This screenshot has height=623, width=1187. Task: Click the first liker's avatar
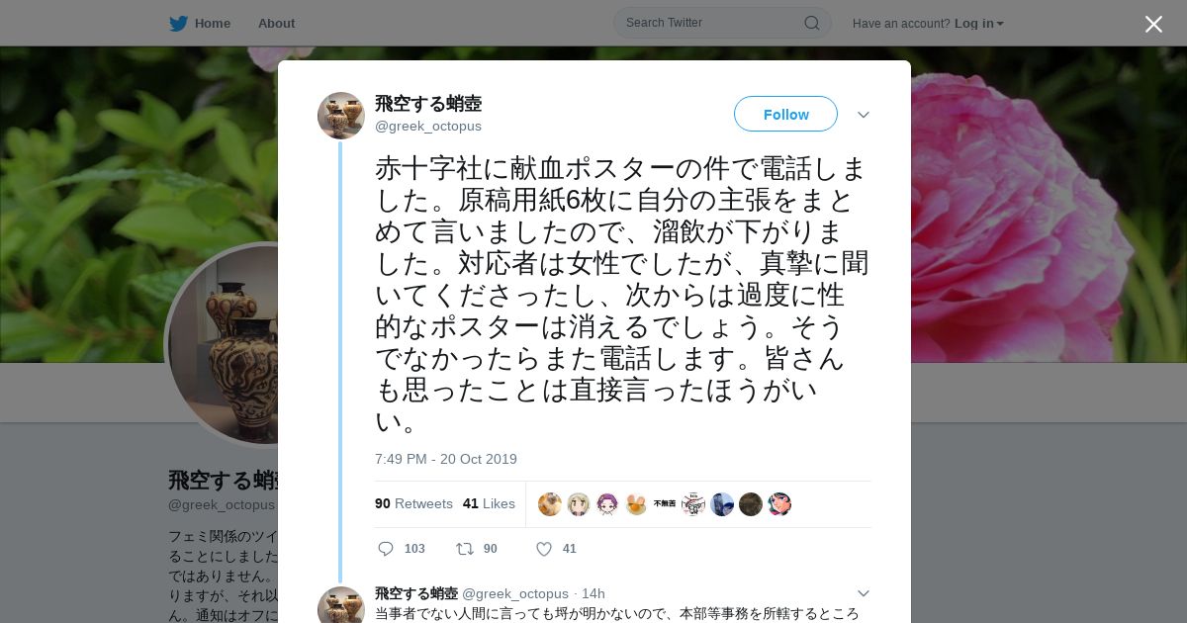(550, 504)
